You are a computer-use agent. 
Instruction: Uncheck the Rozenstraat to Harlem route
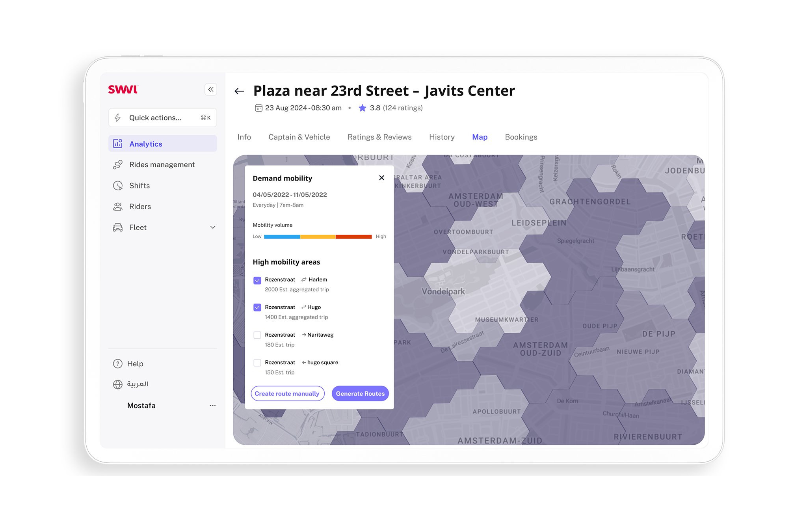pos(257,280)
